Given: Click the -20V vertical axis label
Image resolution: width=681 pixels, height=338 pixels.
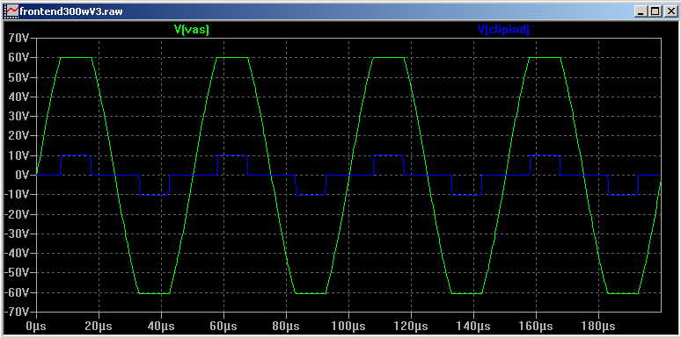Looking at the screenshot, I should [x=17, y=214].
